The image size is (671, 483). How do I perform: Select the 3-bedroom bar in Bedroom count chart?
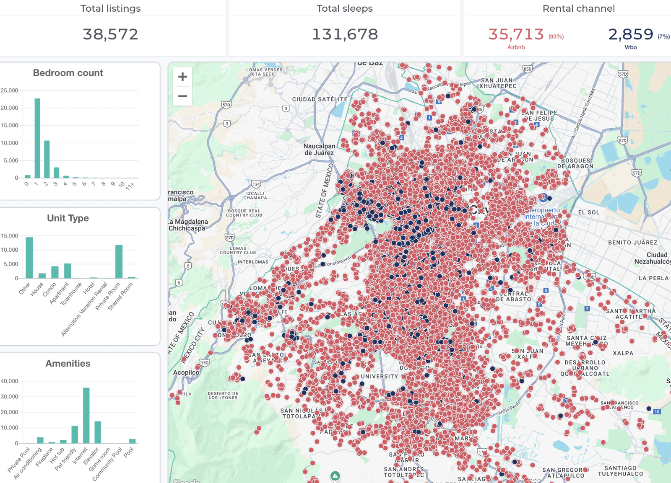(x=57, y=173)
